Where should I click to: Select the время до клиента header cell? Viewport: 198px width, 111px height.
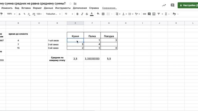pyautogui.click(x=18, y=35)
